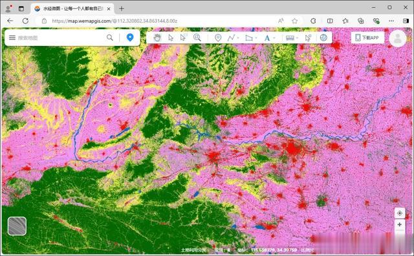This screenshot has width=414, height=256.
Task: Expand the polygon tool dropdown arrow
Action: coord(256,38)
